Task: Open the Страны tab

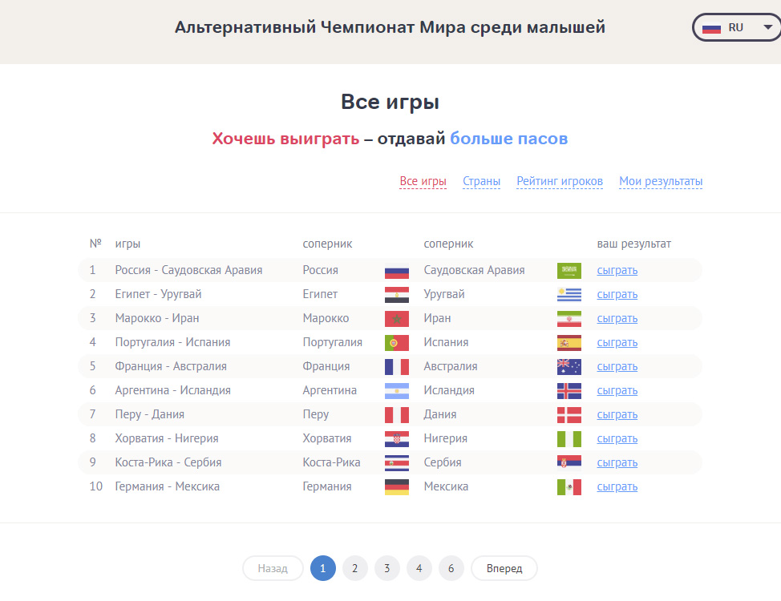Action: click(x=481, y=181)
